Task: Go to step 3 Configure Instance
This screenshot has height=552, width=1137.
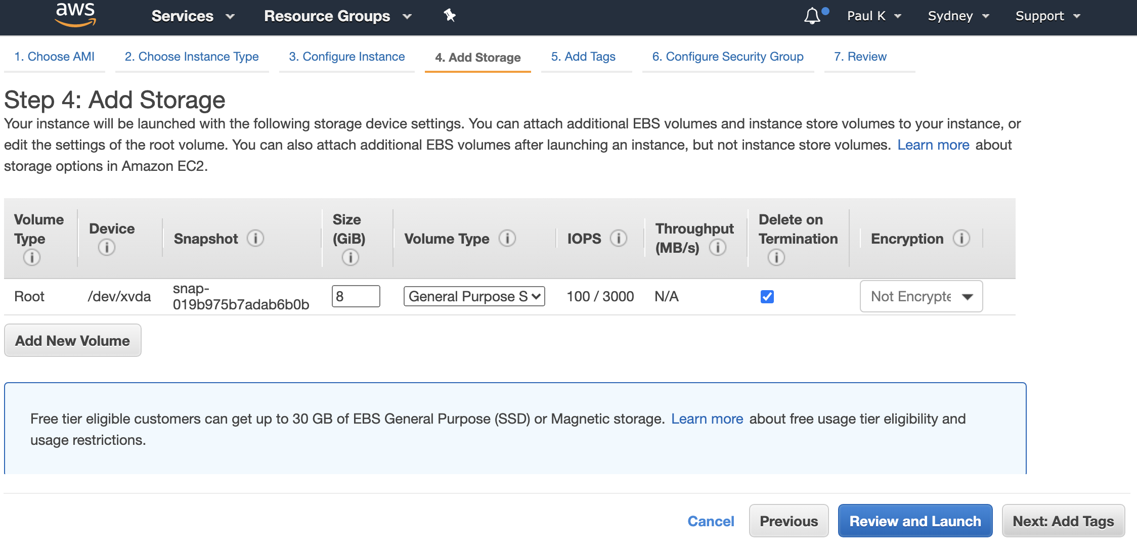Action: point(347,57)
